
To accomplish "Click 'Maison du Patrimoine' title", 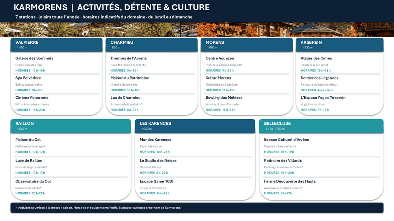I will (130, 78).
